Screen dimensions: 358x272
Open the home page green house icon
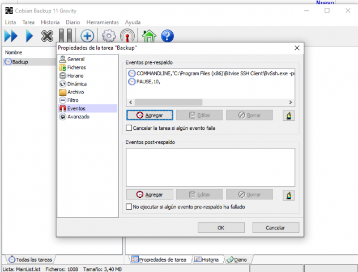[x=149, y=36]
